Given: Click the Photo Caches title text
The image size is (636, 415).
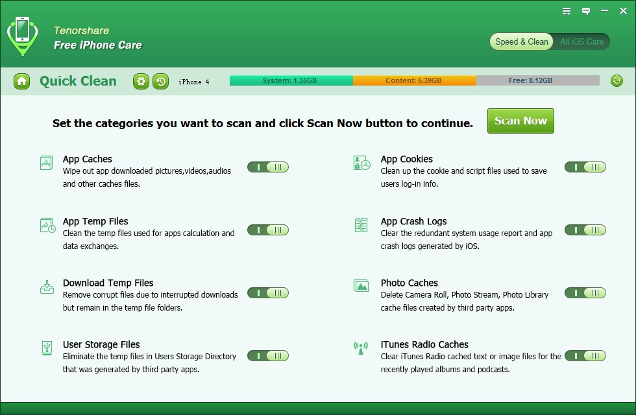Looking at the screenshot, I should click(410, 283).
